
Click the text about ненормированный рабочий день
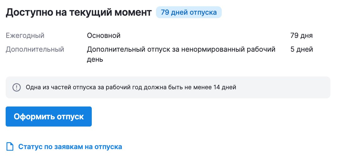click(181, 55)
